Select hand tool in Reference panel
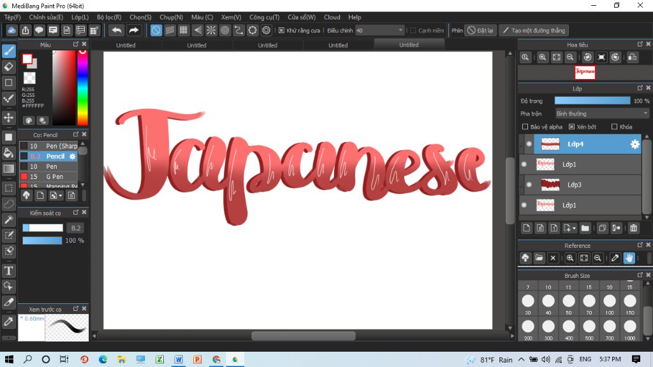Image resolution: width=653 pixels, height=367 pixels. click(x=629, y=258)
